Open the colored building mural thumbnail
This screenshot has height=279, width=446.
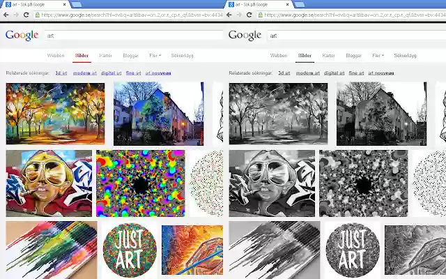[159, 114]
